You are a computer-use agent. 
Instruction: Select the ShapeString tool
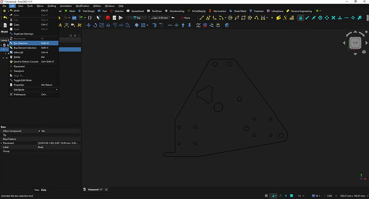click(x=285, y=18)
